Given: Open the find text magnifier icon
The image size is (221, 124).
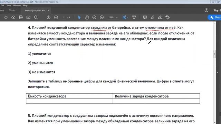Looking at the screenshot, I should click(36, 18).
